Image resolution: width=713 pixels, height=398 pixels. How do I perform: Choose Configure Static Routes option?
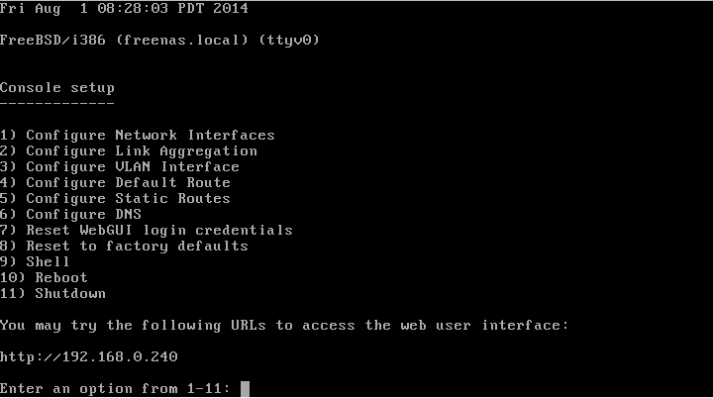(115, 198)
